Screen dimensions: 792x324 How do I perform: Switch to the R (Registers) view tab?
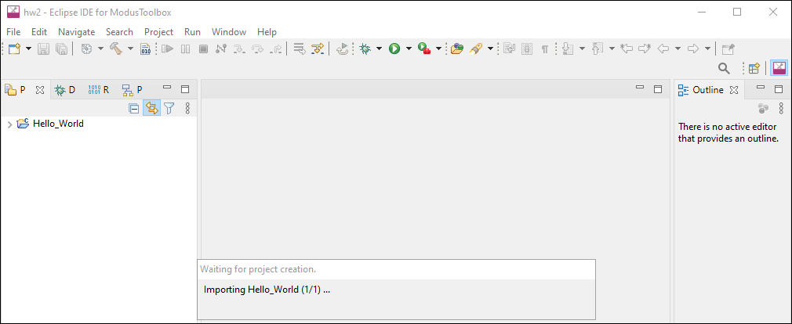pyautogui.click(x=99, y=90)
